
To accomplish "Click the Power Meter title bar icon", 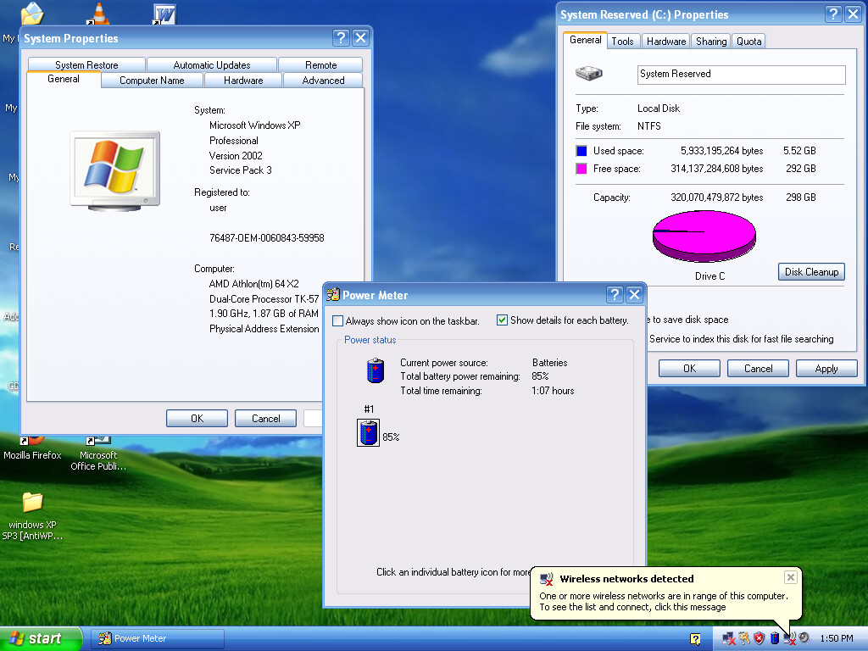I will (332, 294).
